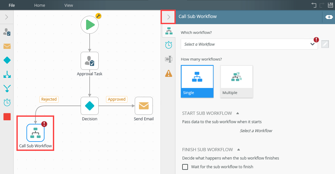This screenshot has width=335, height=174.
Task: Select the merge paths icon in toolbox
Action: pos(7,88)
